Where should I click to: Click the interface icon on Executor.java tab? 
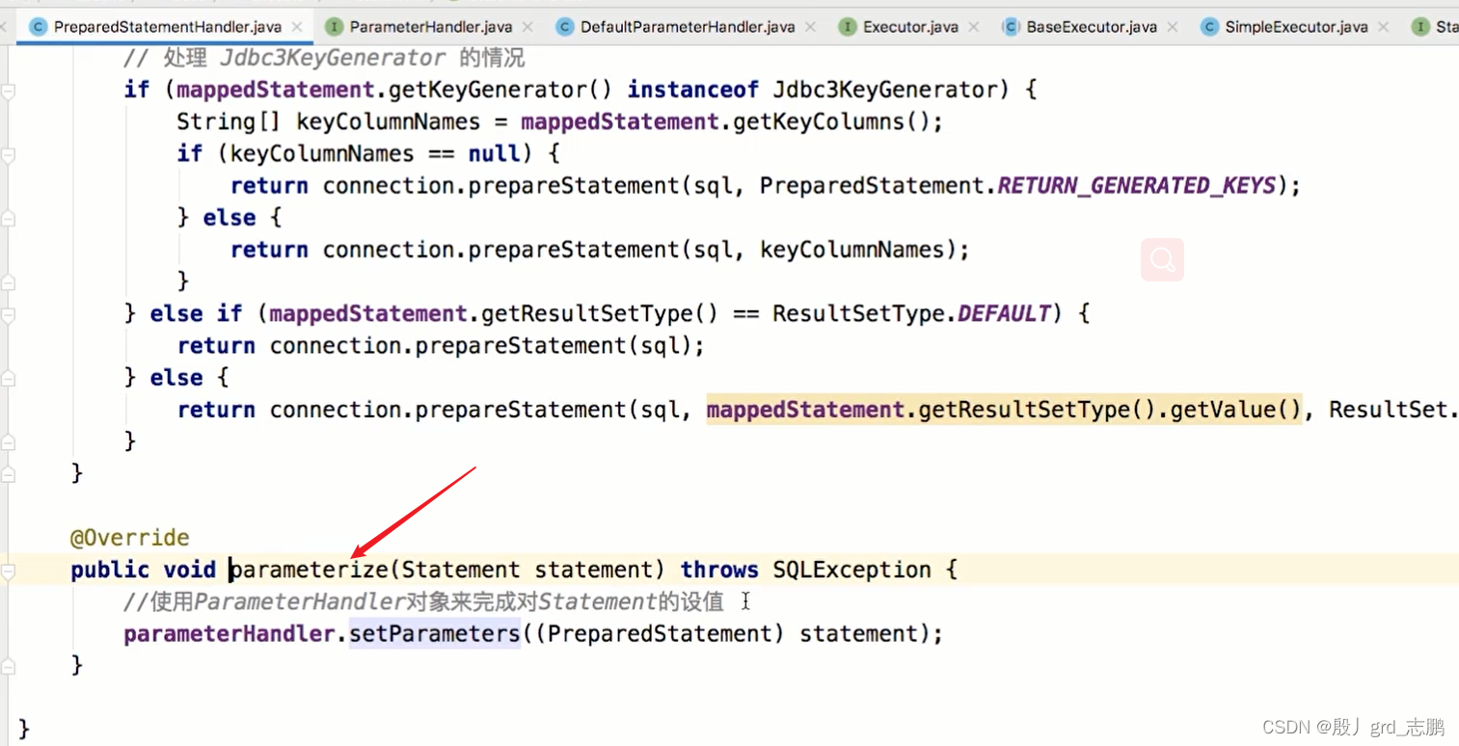(x=848, y=27)
